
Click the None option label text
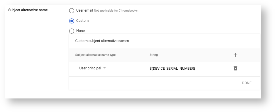pyautogui.click(x=81, y=31)
